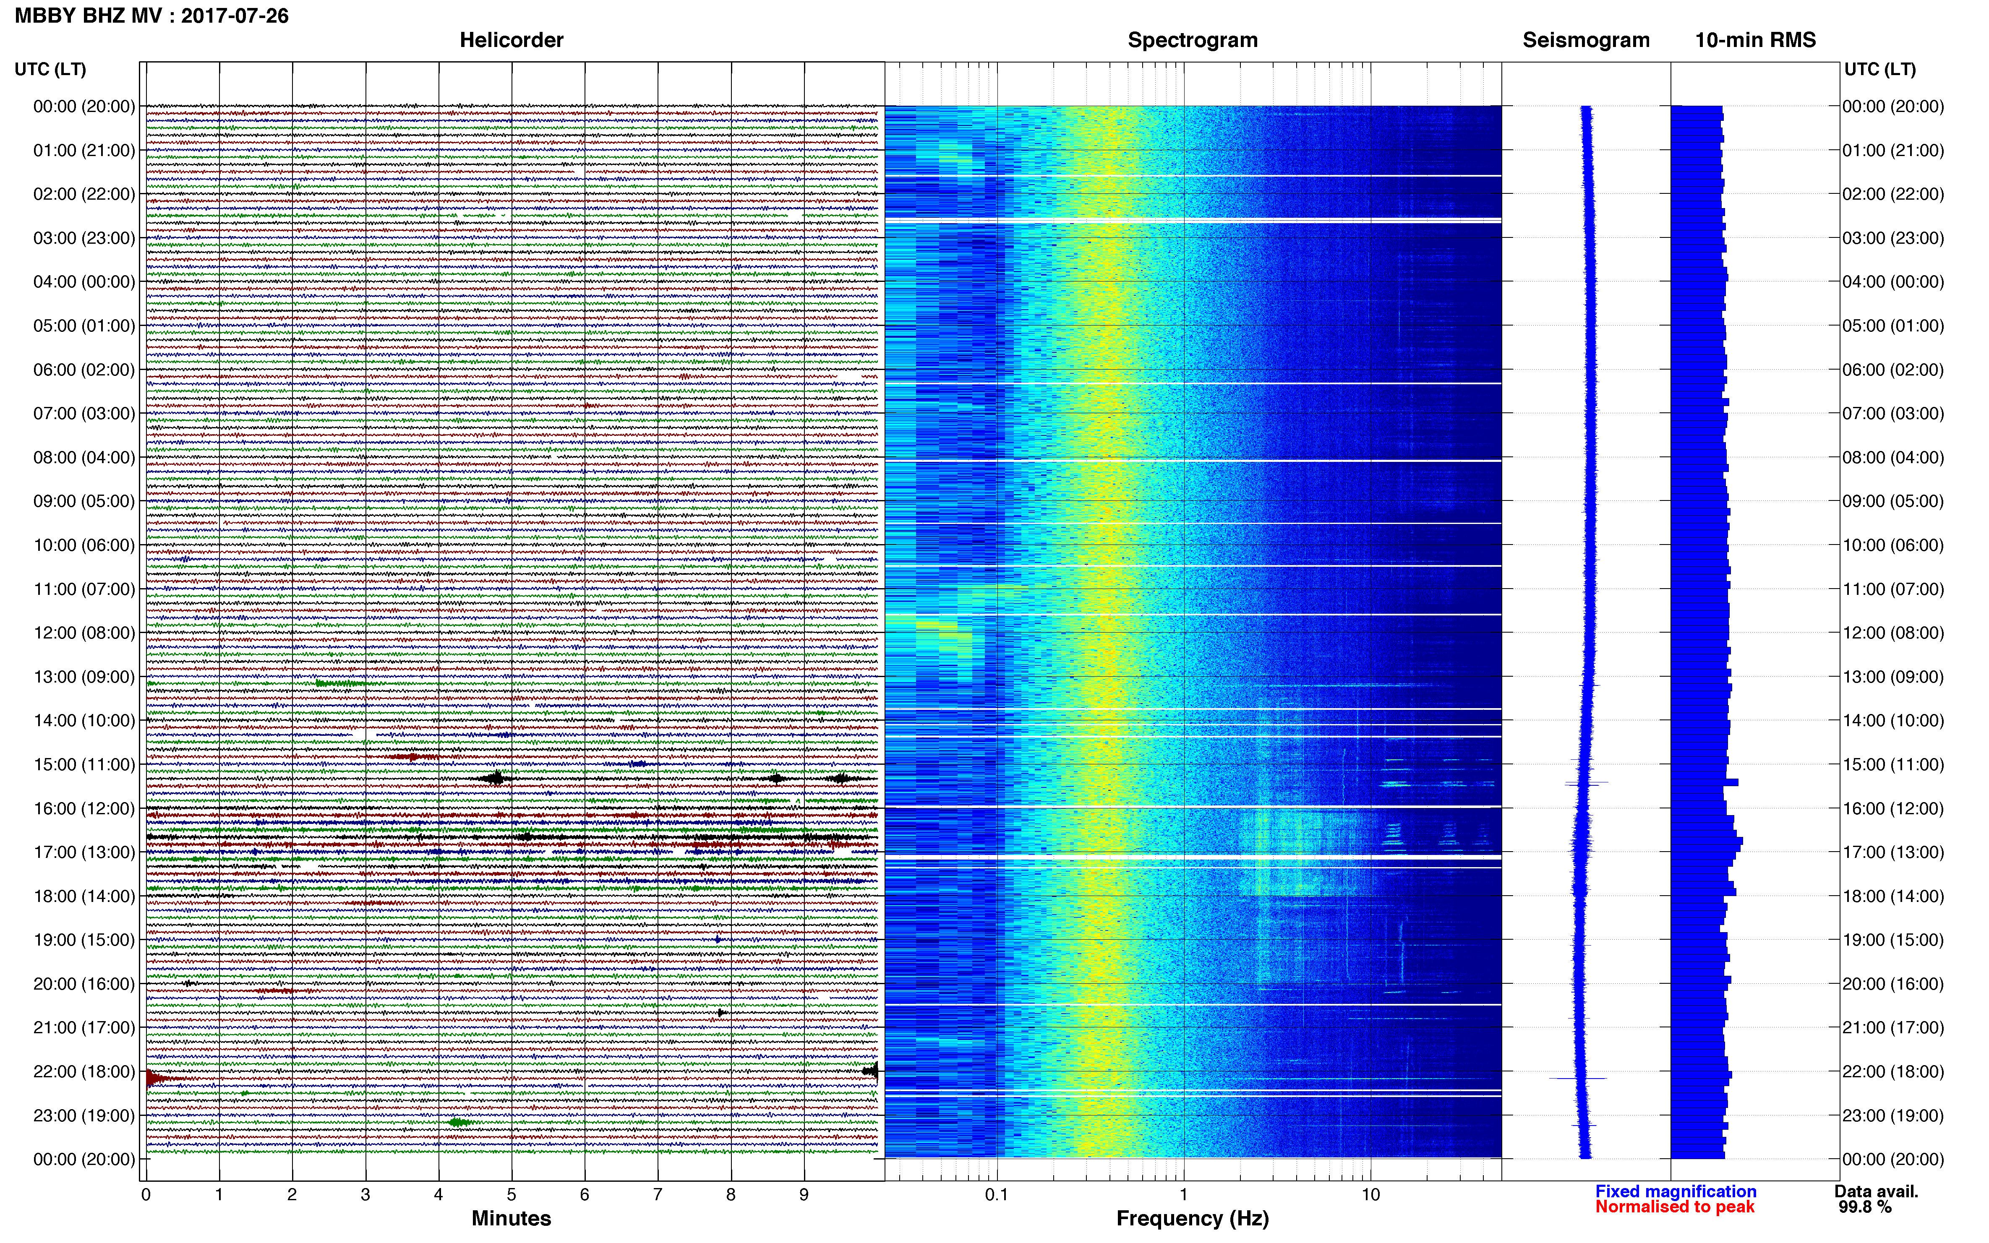
Task: Click the green event burst near 23:00 on helicorder
Action: [460, 1122]
